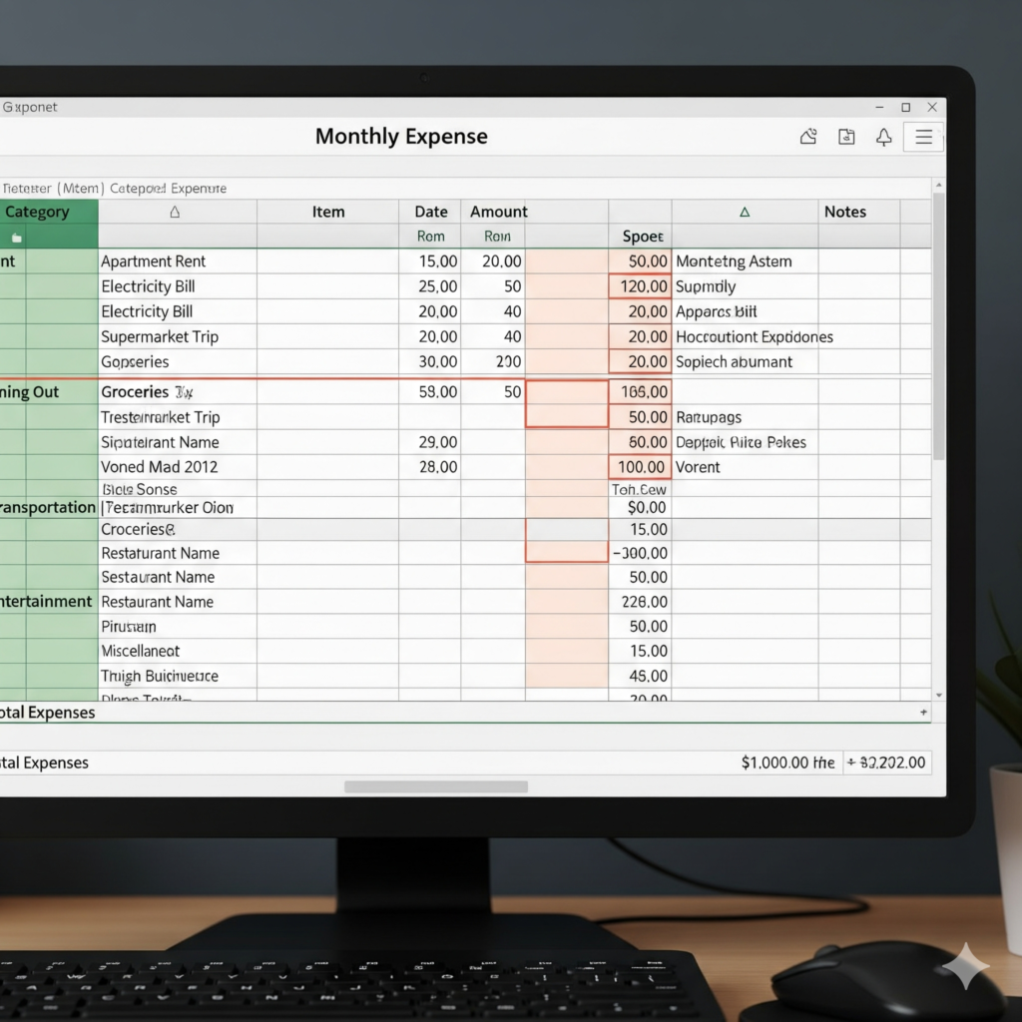Select the Date column header
Viewport: 1022px width, 1022px height.
(430, 212)
